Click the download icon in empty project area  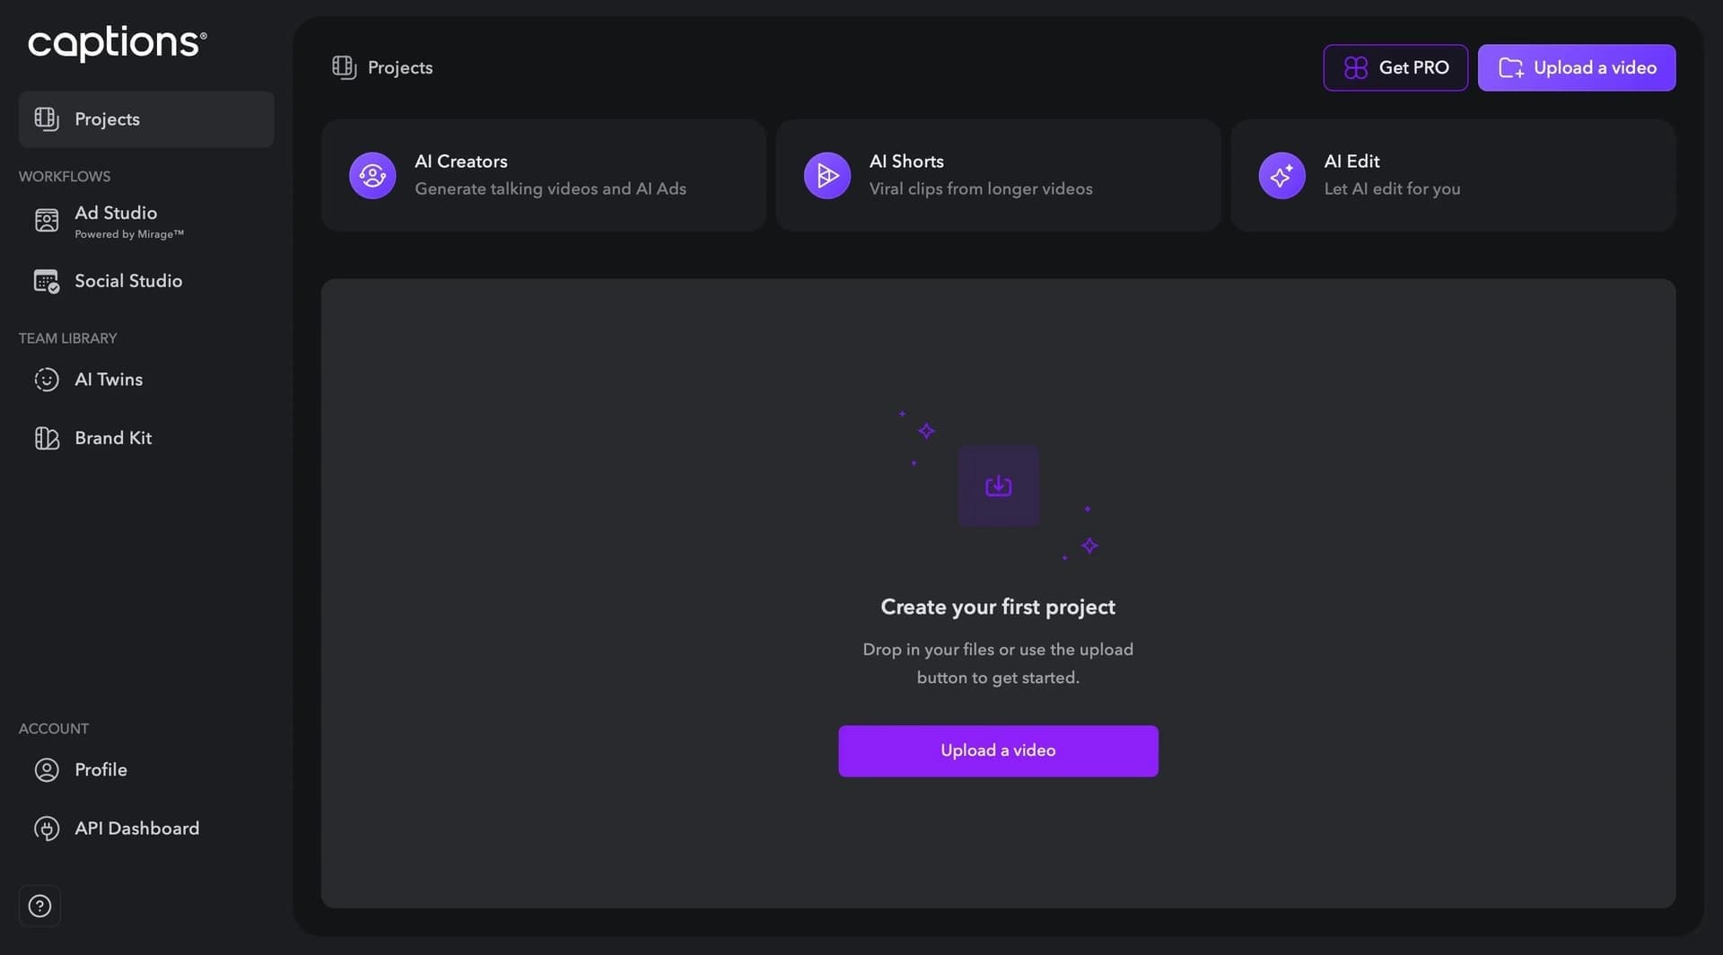click(999, 486)
